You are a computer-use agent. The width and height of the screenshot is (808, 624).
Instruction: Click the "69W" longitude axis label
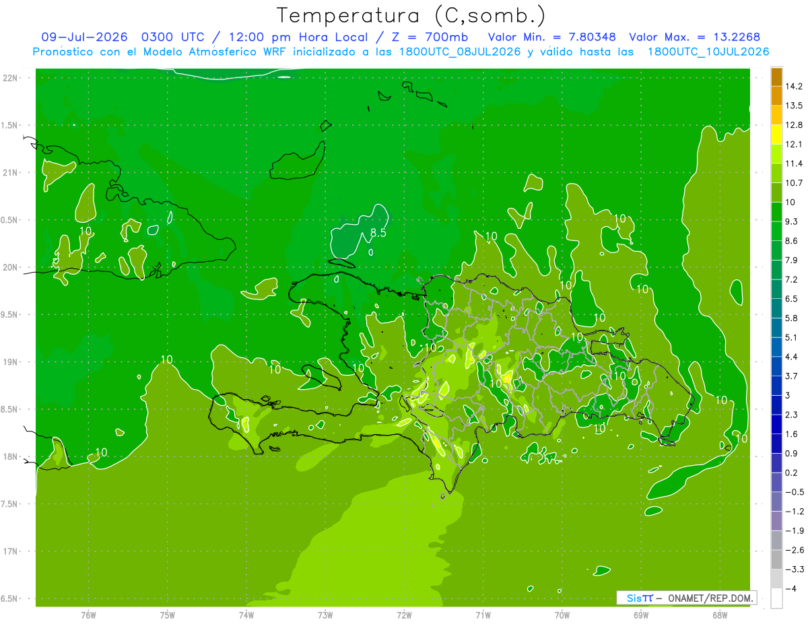tap(641, 615)
